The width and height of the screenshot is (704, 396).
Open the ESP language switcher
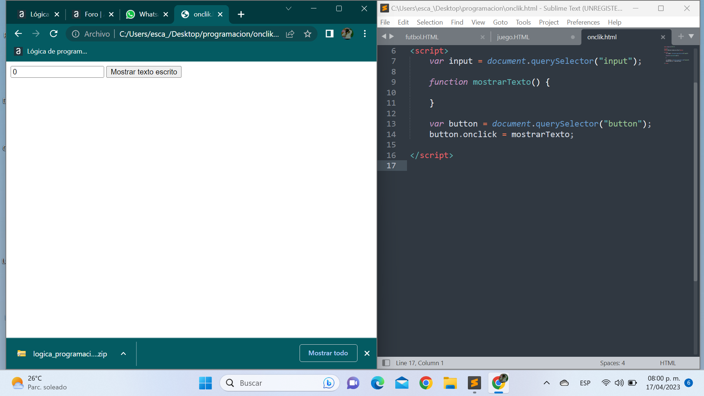tap(585, 383)
